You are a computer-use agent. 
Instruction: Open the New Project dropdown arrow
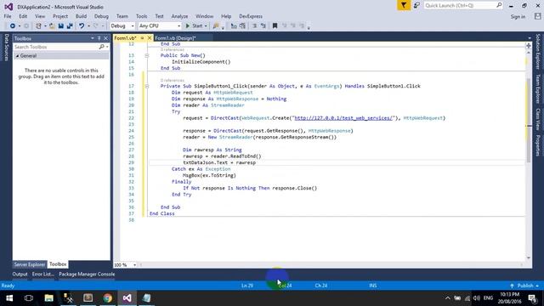tap(45, 26)
